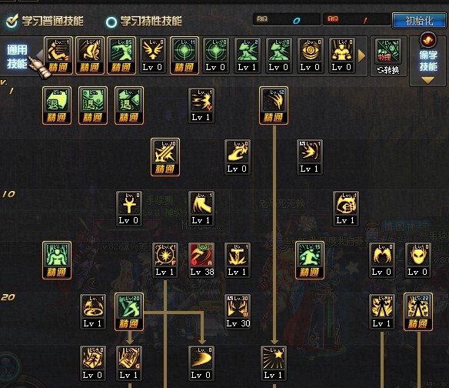449x388 pixels.
Task: Expand the 偷学技能 panel down arrow
Action: tap(427, 81)
